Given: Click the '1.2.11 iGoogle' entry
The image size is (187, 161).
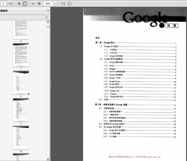Looking at the screenshot, I should click(x=140, y=94).
